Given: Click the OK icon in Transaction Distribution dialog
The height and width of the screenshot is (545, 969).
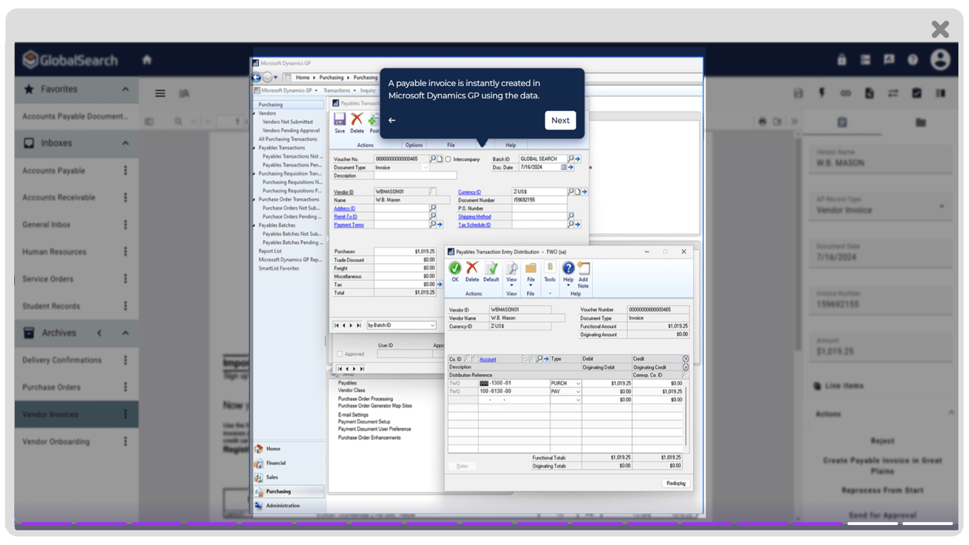Looking at the screenshot, I should coord(455,269).
